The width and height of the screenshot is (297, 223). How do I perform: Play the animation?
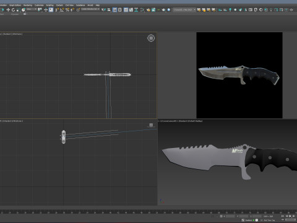click(290, 216)
